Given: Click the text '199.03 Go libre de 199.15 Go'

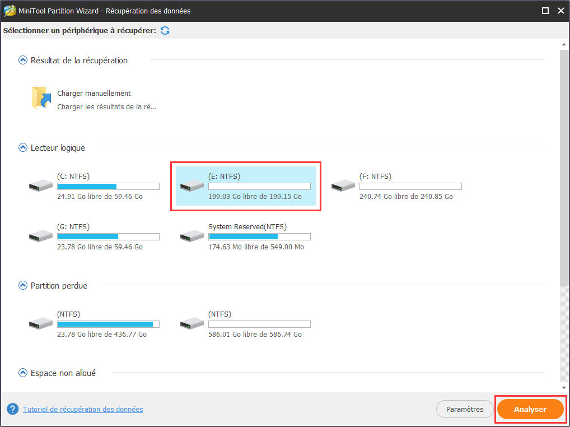Looking at the screenshot, I should coord(255,196).
